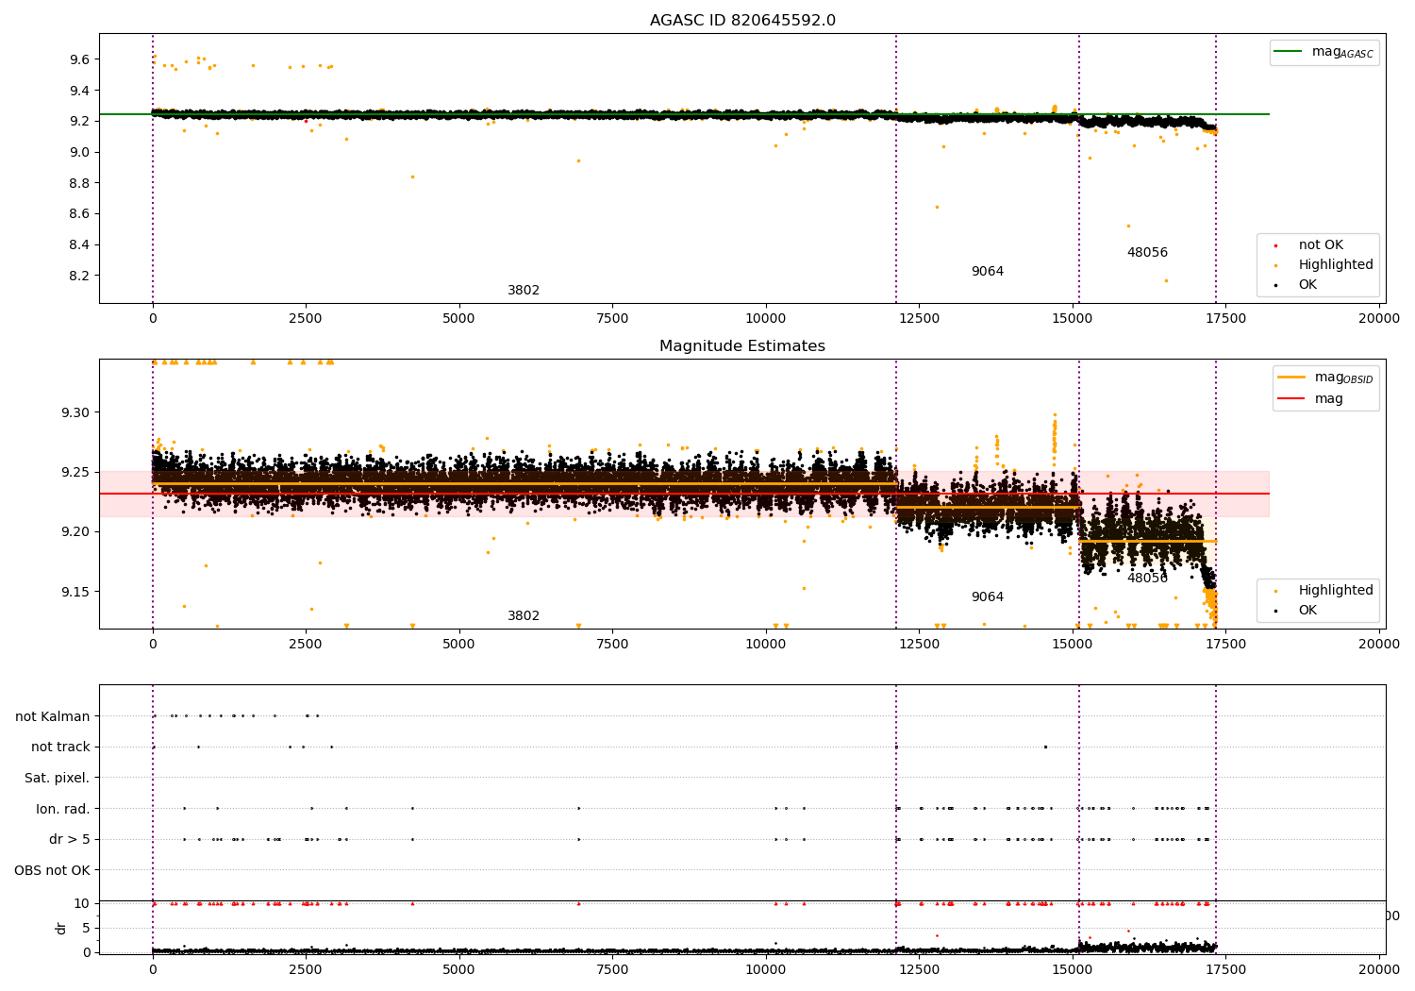The height and width of the screenshot is (991, 1415).
Task: Click "OK" legend entry below Highlighted in top plot
Action: (1307, 285)
